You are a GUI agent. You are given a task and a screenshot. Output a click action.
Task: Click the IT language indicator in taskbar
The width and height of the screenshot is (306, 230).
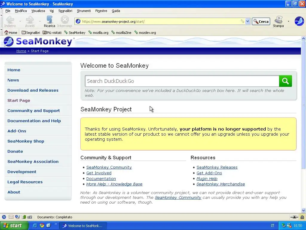point(273,226)
